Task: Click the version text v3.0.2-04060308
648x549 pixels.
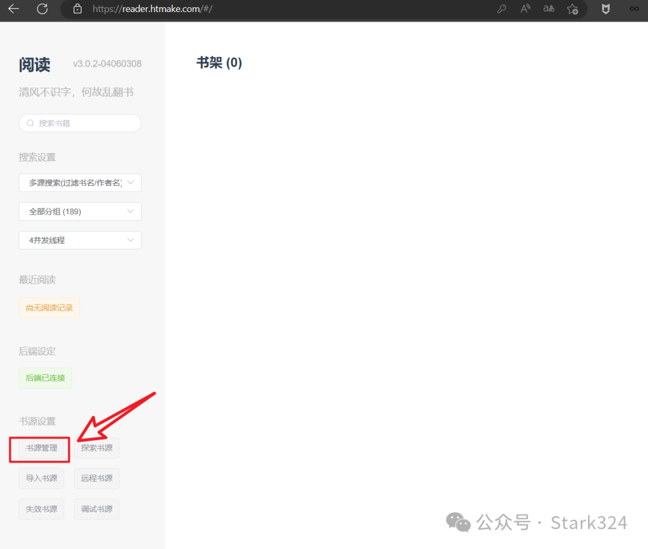Action: click(107, 64)
